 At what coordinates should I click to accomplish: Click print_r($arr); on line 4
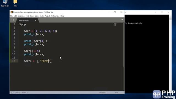34,34
